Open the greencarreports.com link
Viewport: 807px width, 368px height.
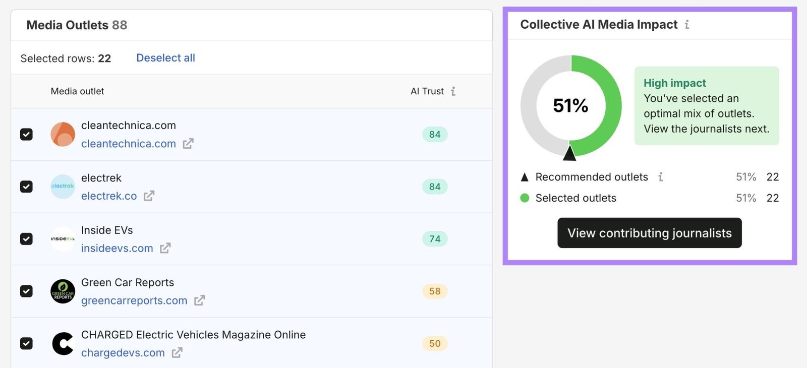pyautogui.click(x=134, y=301)
